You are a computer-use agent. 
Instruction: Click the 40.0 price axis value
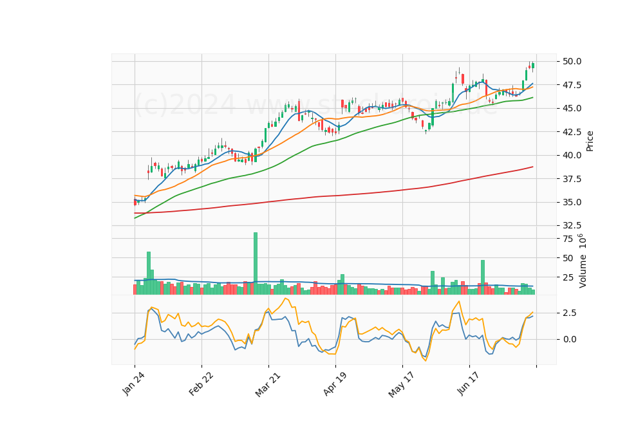tap(572, 155)
